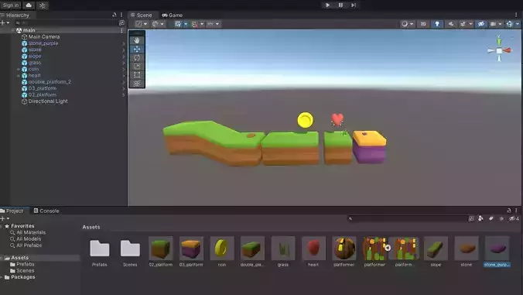Click the favorite star icon in Project toolbar
The image size is (523, 295).
pyautogui.click(x=501, y=218)
